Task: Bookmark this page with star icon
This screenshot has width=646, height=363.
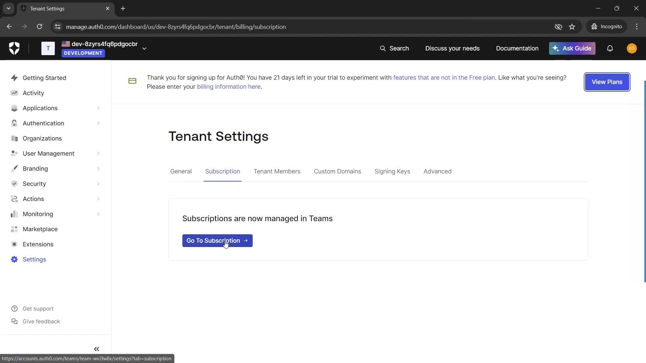Action: [x=572, y=27]
